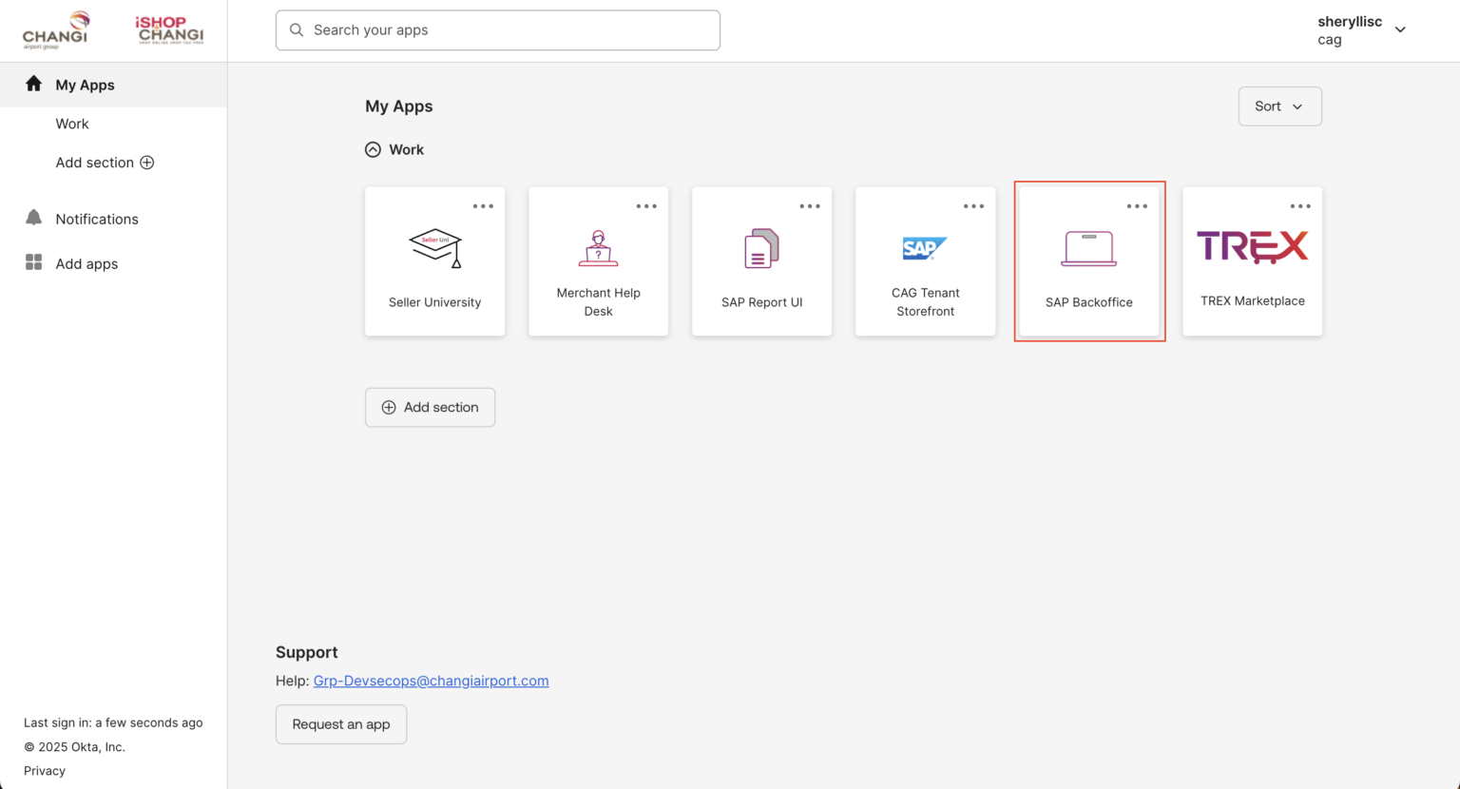The width and height of the screenshot is (1460, 789).
Task: Click the Grp-Devsecops support email link
Action: [x=431, y=681]
